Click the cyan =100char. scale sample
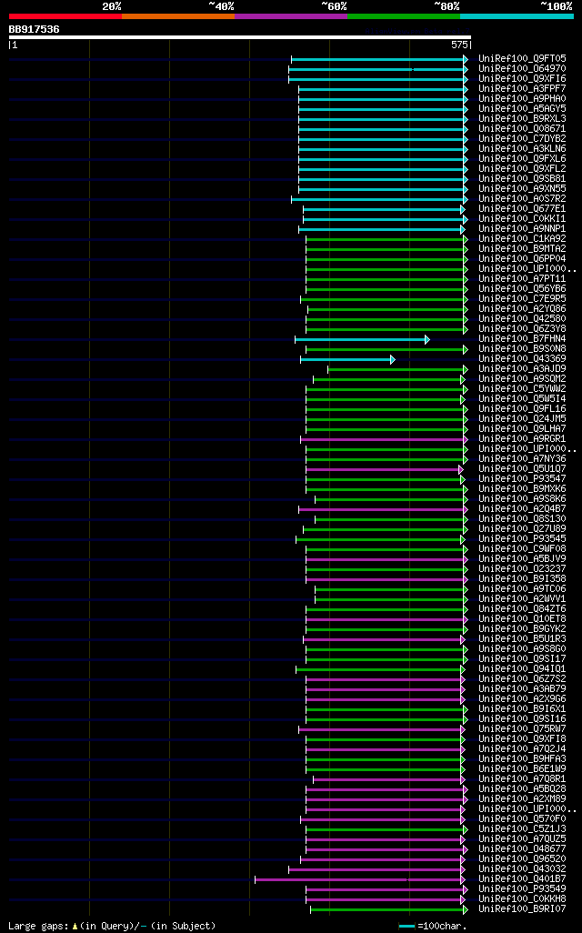 (406, 927)
